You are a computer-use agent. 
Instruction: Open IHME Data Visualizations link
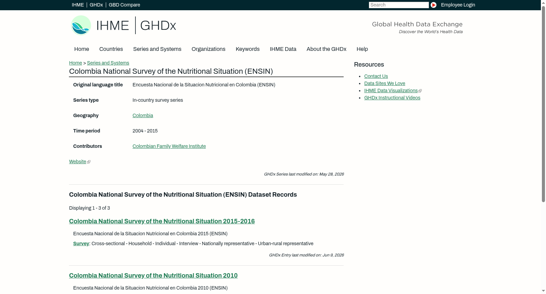click(391, 90)
